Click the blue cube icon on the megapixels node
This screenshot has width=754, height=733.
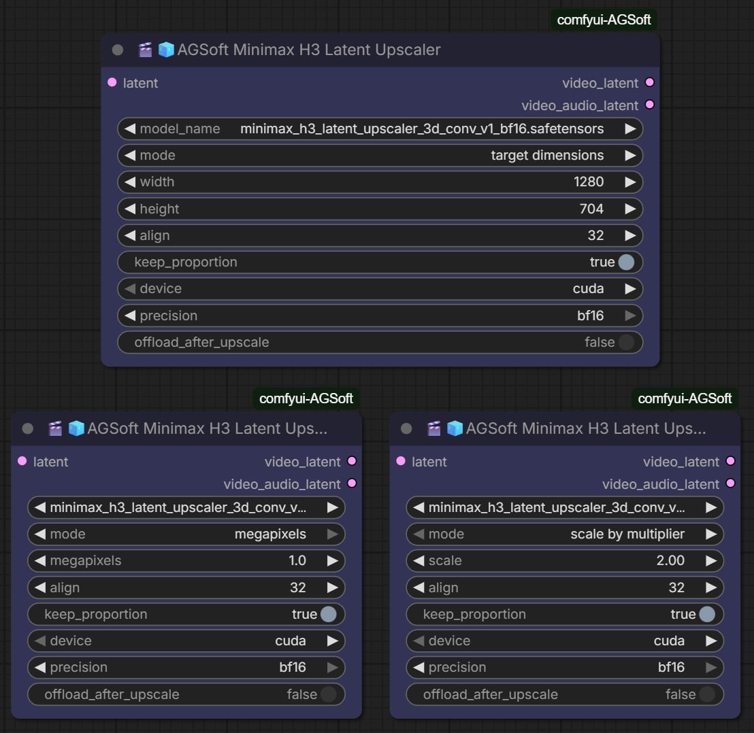76,428
